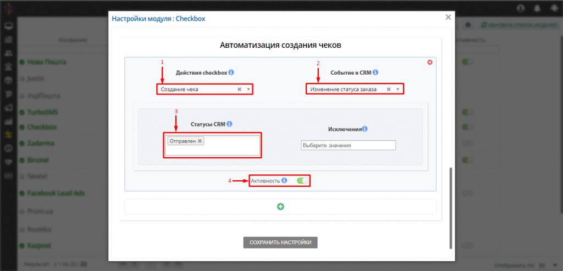Open Zadarma module in background list
The height and width of the screenshot is (271, 563).
tap(41, 143)
